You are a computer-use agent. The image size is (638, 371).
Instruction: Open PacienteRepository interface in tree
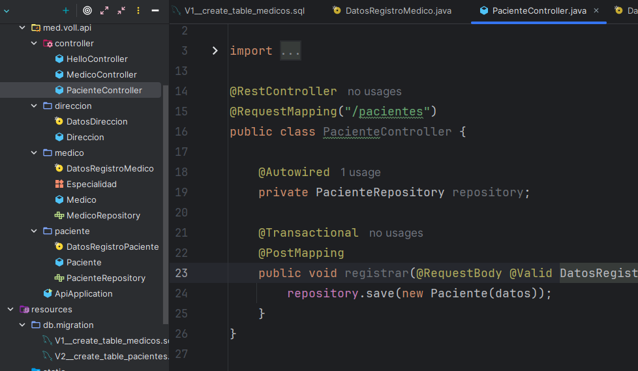click(x=106, y=278)
